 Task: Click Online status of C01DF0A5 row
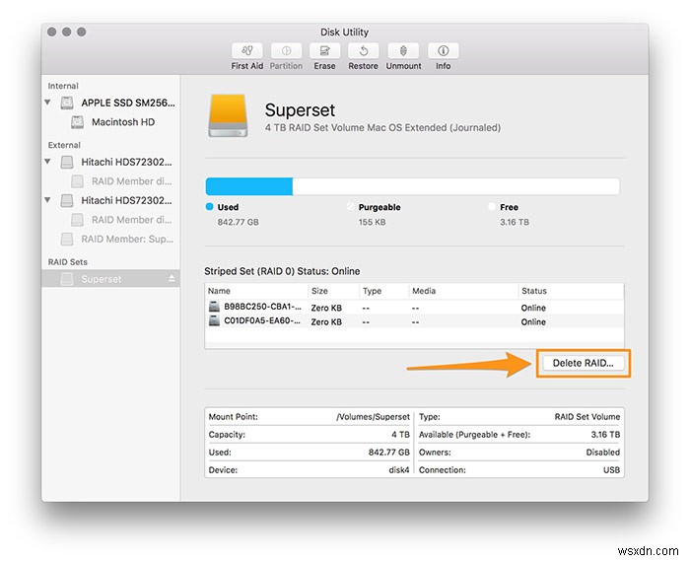tap(533, 321)
